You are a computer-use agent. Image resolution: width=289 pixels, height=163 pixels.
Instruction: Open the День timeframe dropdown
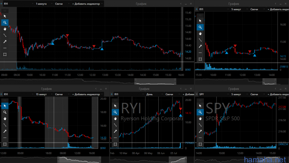[154, 94]
